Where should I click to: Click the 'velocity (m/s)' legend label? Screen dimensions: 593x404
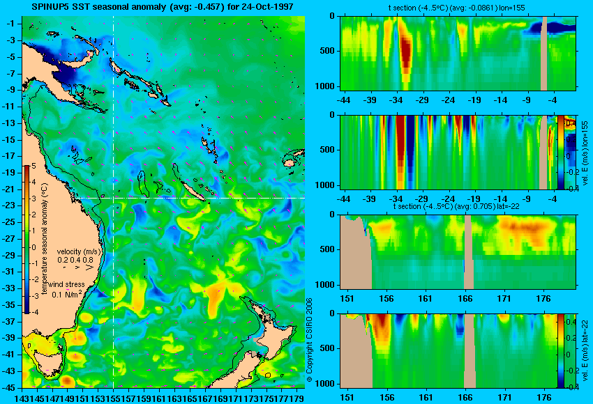(x=79, y=251)
